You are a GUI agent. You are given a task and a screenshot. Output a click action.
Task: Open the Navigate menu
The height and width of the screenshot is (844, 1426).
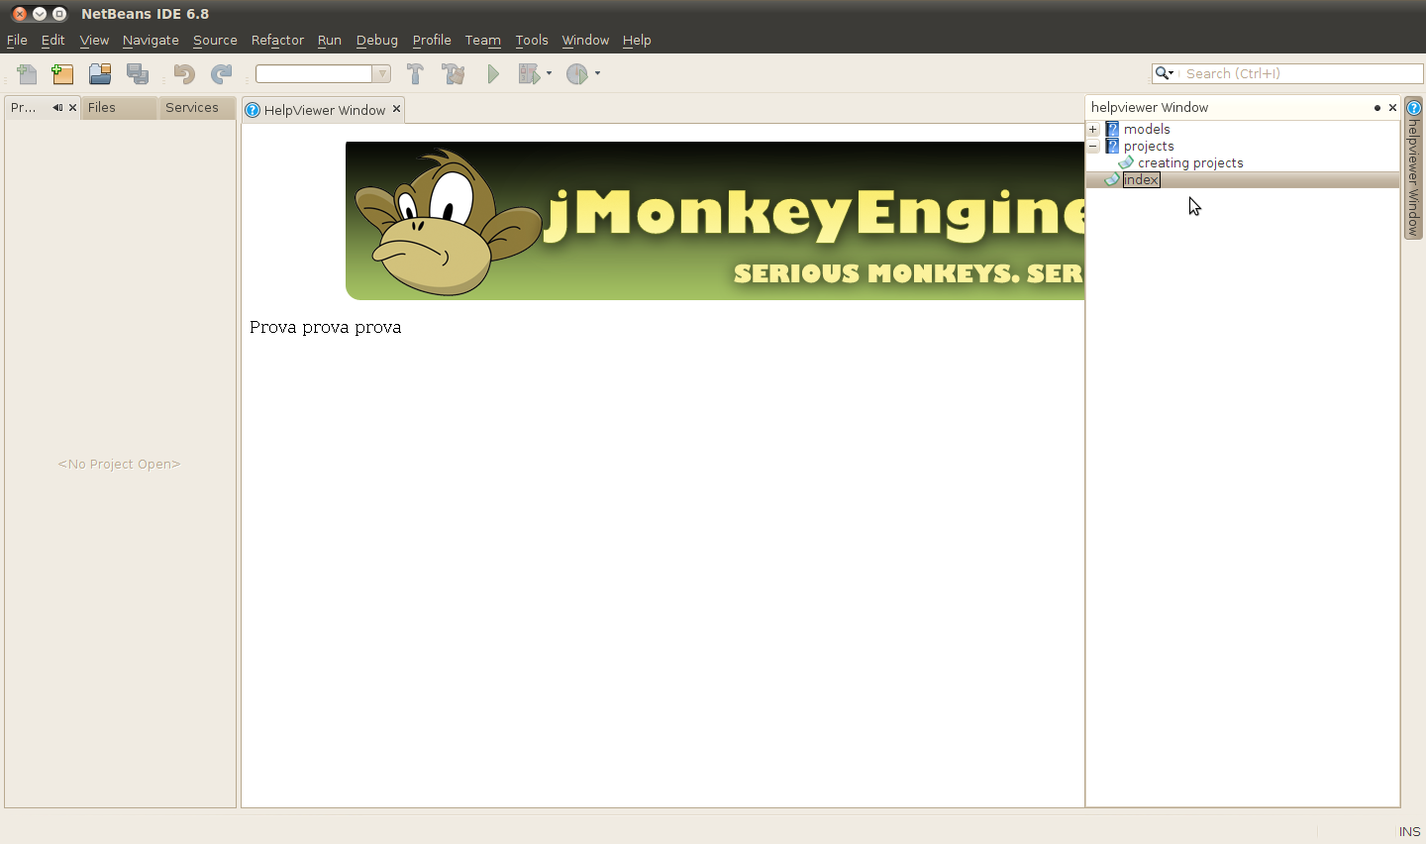151,40
